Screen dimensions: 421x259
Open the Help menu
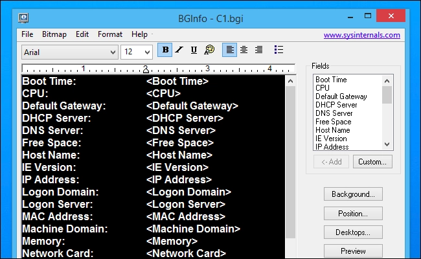pos(139,34)
